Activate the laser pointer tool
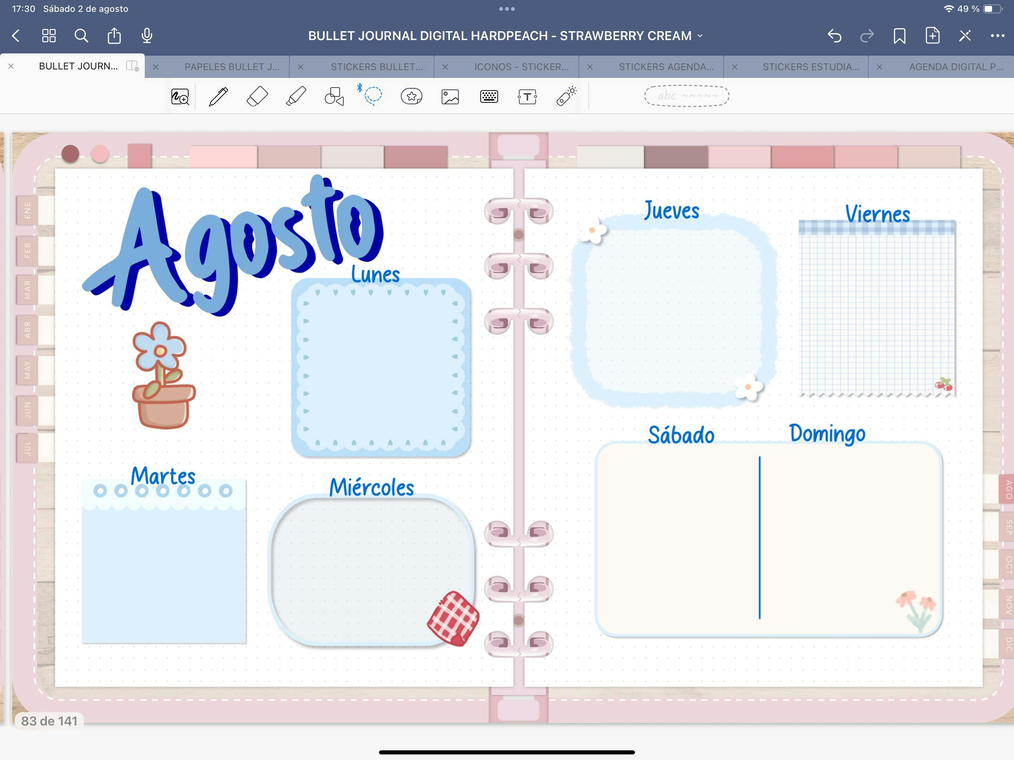This screenshot has width=1014, height=760. 566,97
